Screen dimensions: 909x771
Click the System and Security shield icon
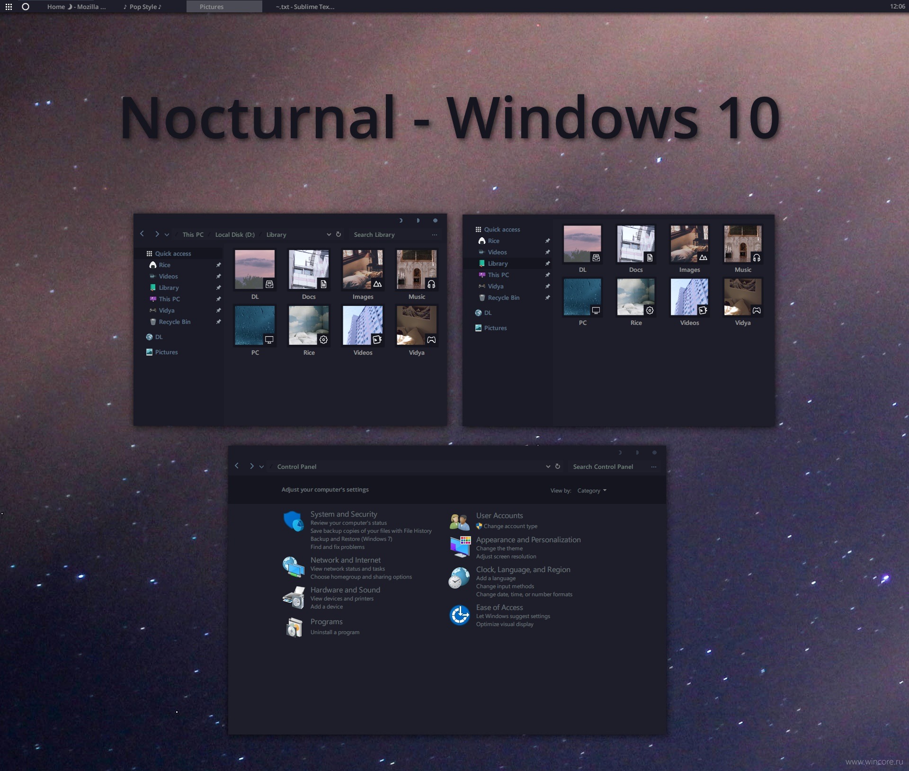pos(294,521)
